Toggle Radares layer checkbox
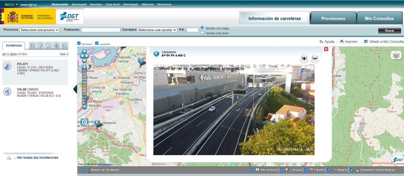 [329, 170]
